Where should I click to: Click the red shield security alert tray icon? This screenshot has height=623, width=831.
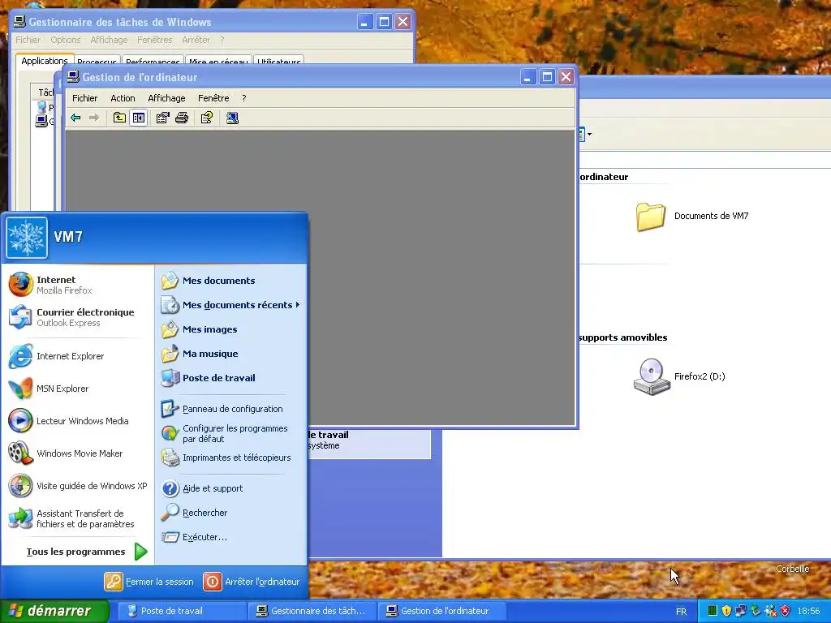(786, 611)
